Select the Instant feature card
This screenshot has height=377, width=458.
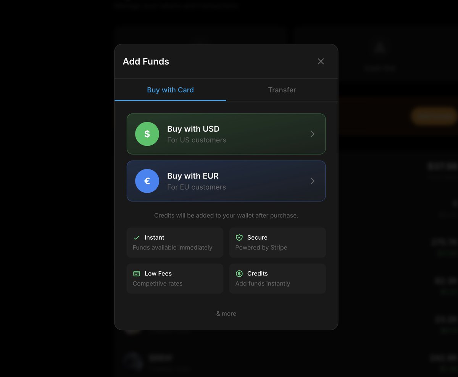pyautogui.click(x=175, y=243)
